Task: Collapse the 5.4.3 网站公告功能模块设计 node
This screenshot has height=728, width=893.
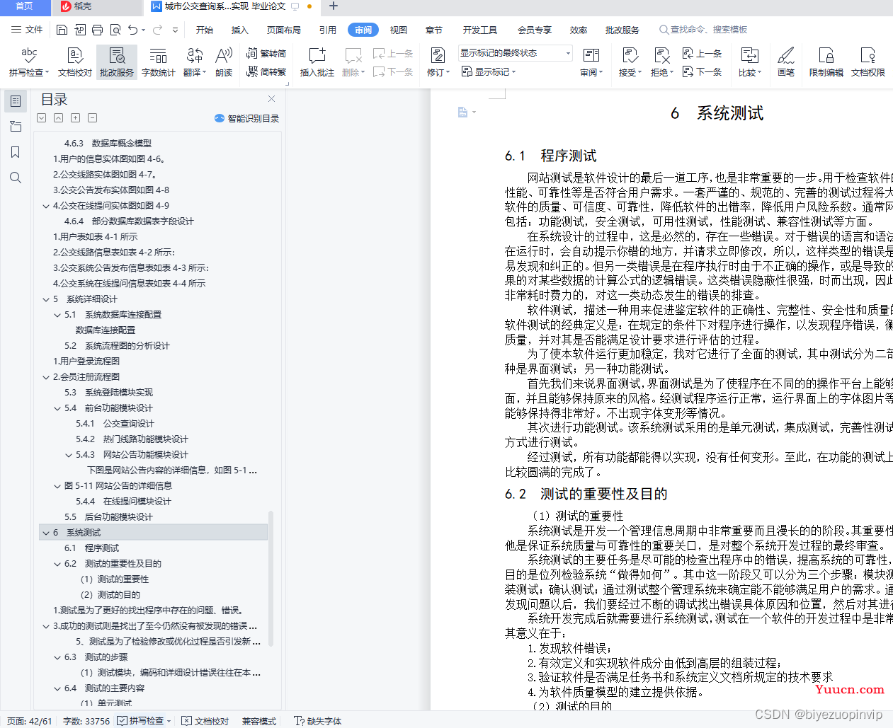Action: coord(69,455)
